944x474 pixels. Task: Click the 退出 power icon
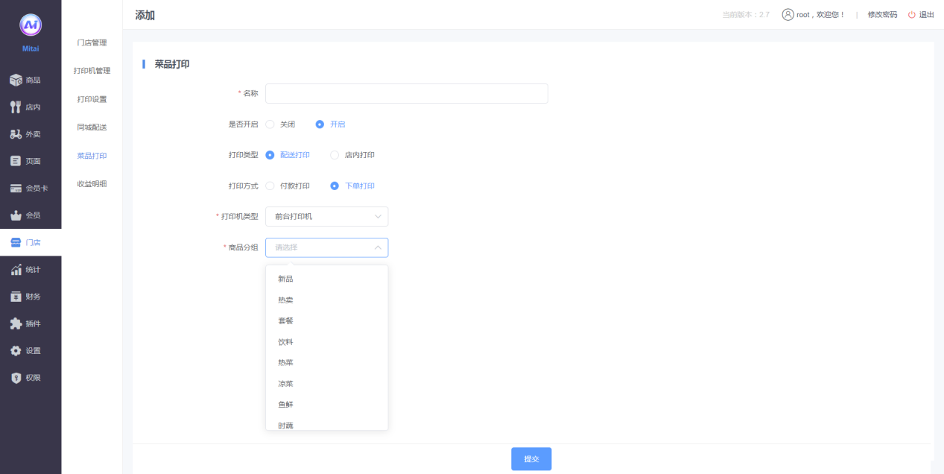tap(911, 15)
